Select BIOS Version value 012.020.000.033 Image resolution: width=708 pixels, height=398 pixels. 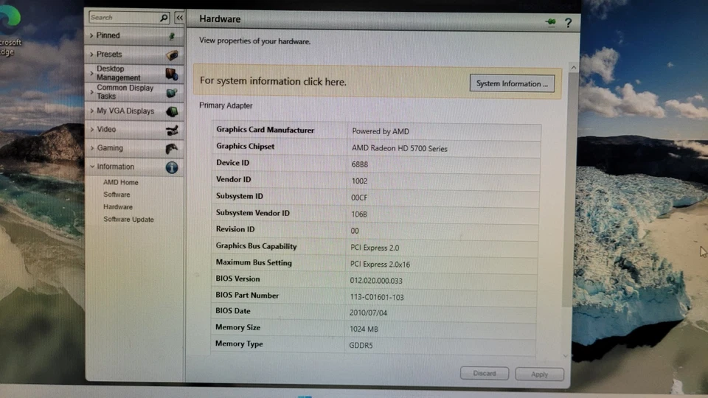375,281
